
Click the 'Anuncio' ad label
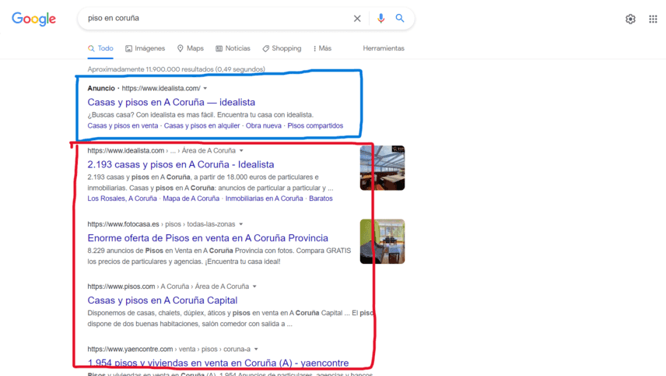[101, 89]
